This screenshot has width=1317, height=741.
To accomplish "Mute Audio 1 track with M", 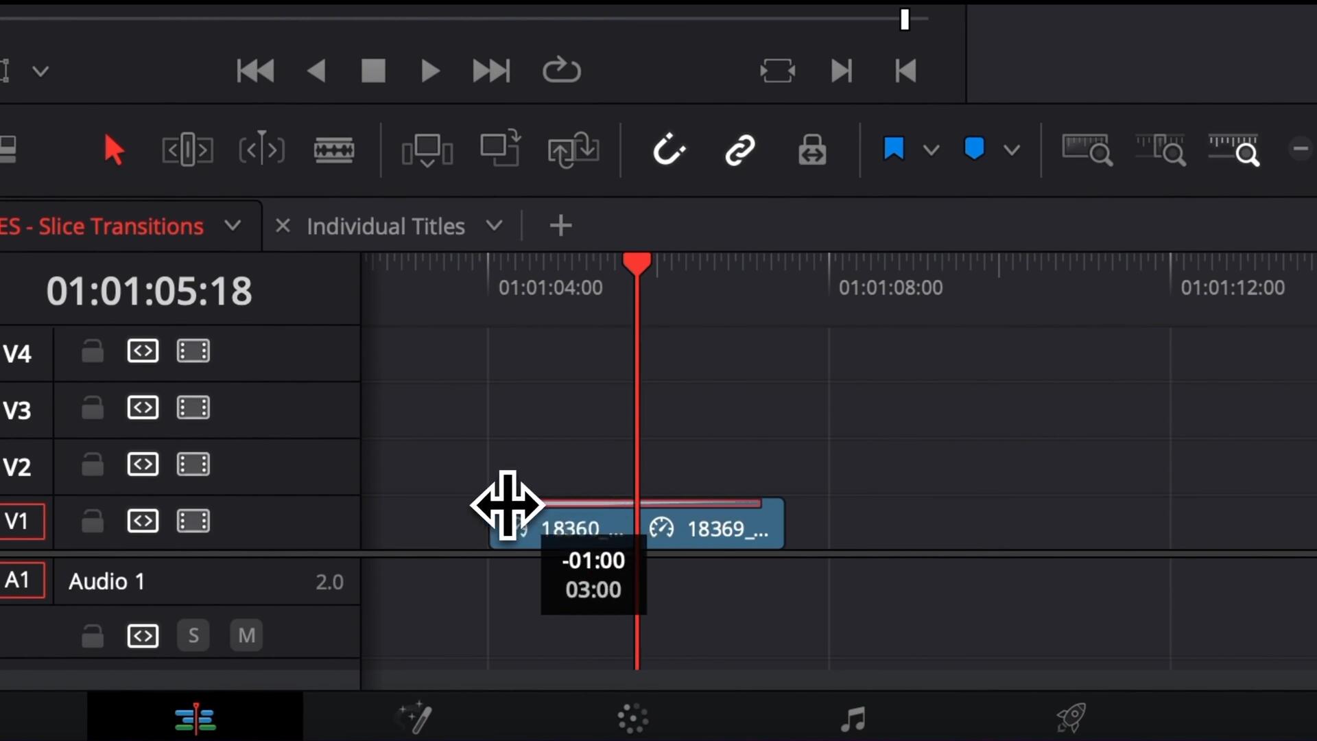I will [246, 635].
